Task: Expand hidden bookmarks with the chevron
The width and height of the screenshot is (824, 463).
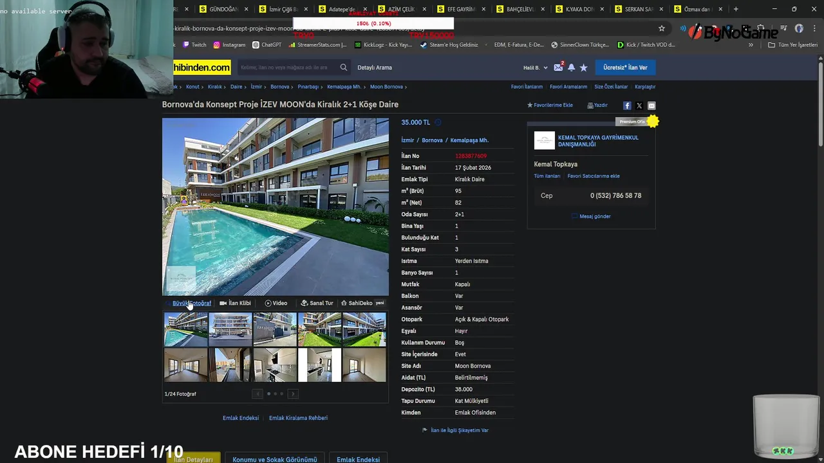Action: pos(751,45)
